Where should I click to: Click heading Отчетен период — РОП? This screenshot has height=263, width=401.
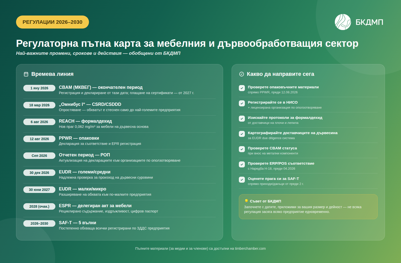tap(84, 155)
